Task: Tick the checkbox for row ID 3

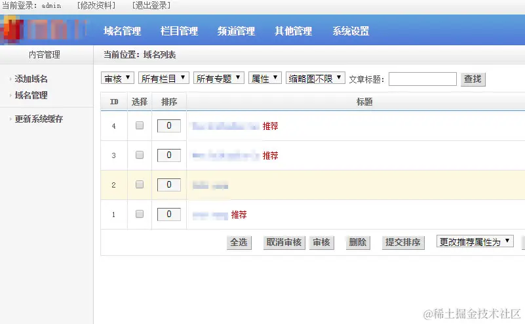Action: pyautogui.click(x=140, y=155)
